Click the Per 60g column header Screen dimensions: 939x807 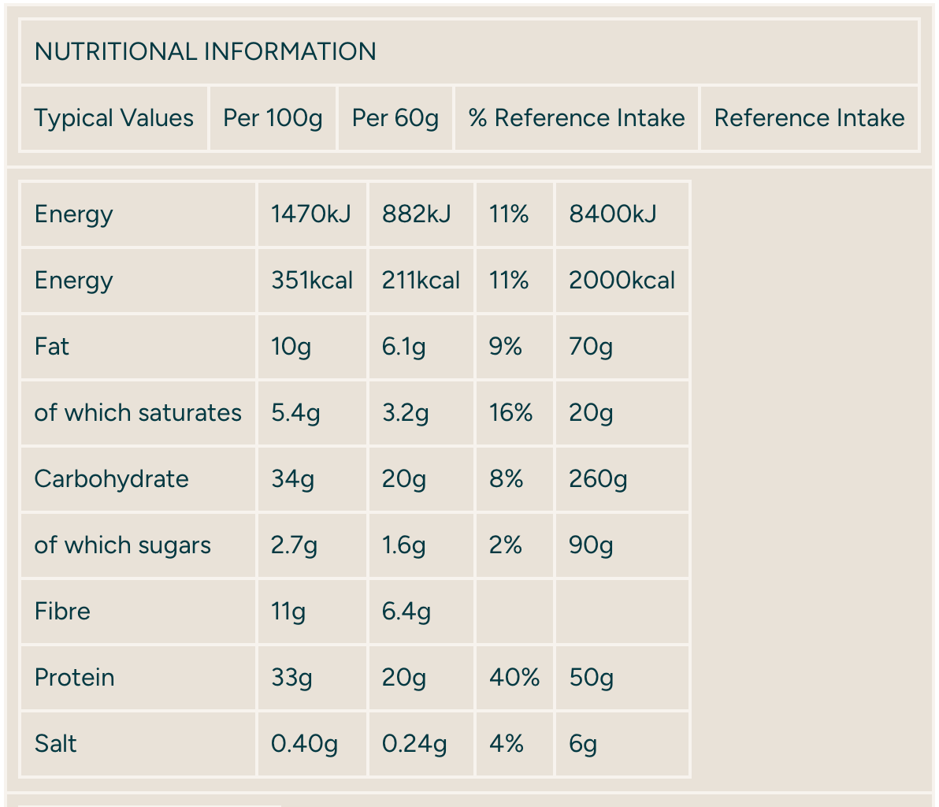395,118
